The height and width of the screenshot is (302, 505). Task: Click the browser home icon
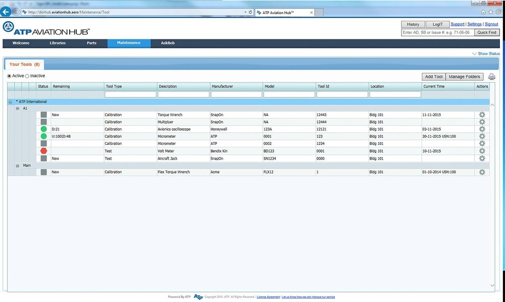[x=484, y=12]
